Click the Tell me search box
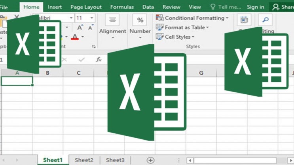The width and height of the screenshot is (294, 165). [226, 7]
